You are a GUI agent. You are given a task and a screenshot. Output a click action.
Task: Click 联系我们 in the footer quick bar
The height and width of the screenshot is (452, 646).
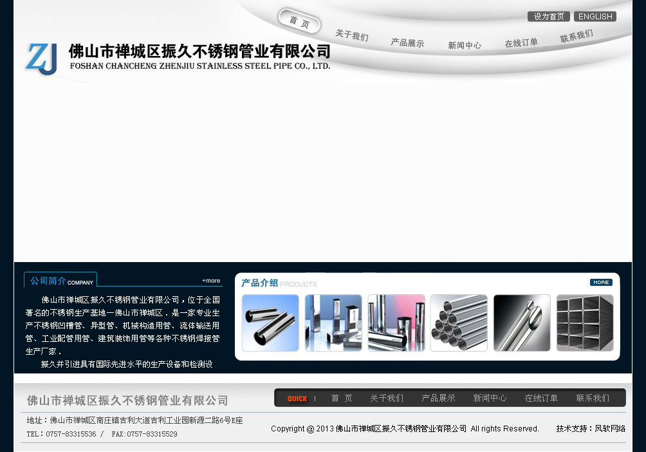[x=593, y=399]
